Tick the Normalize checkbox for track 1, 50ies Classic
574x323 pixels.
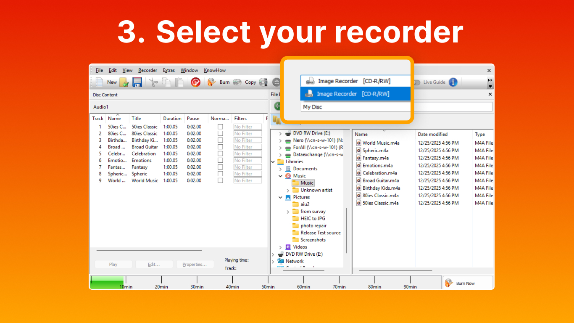click(x=220, y=127)
